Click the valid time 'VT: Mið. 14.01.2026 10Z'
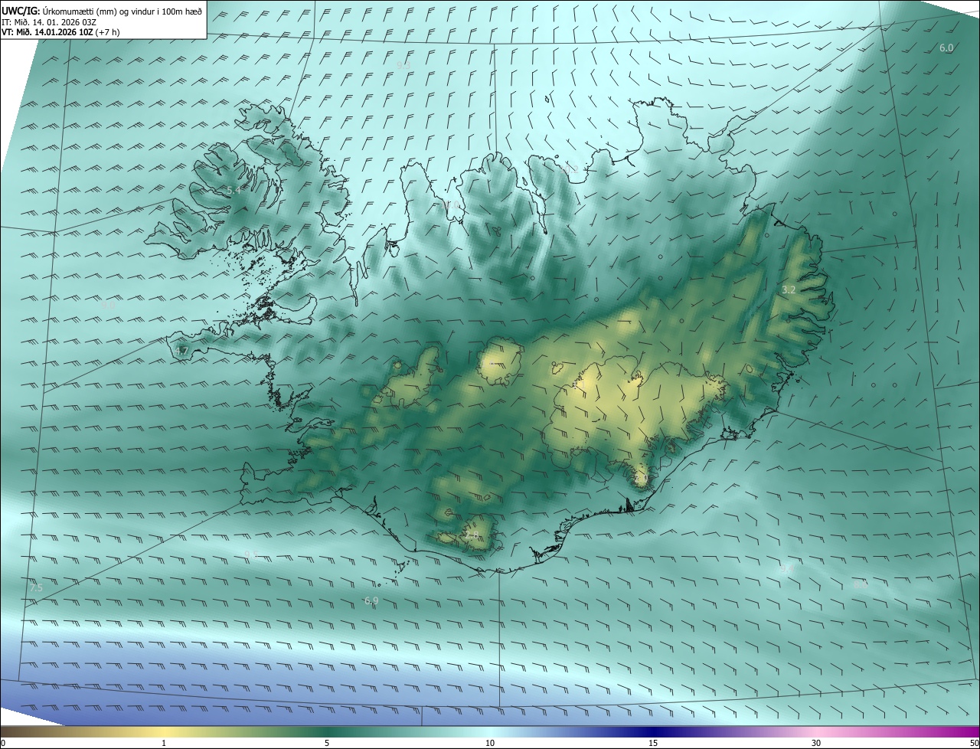The image size is (980, 749). (48, 32)
